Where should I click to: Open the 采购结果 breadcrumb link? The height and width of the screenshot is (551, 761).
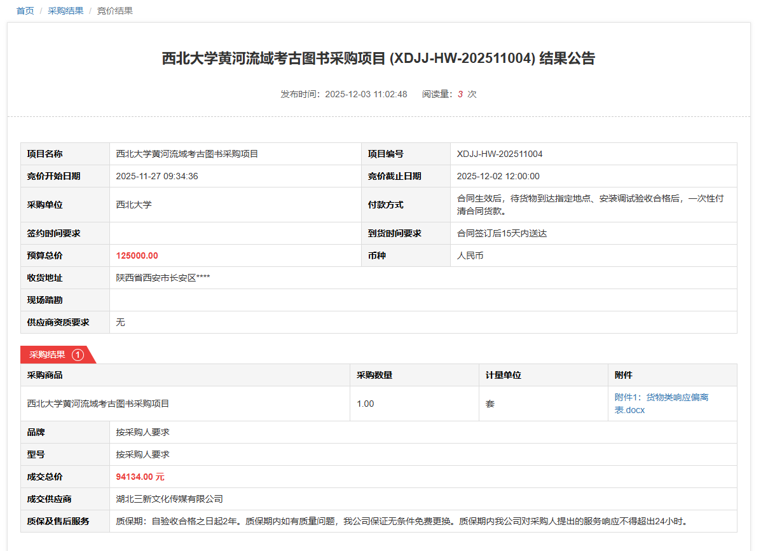point(65,11)
